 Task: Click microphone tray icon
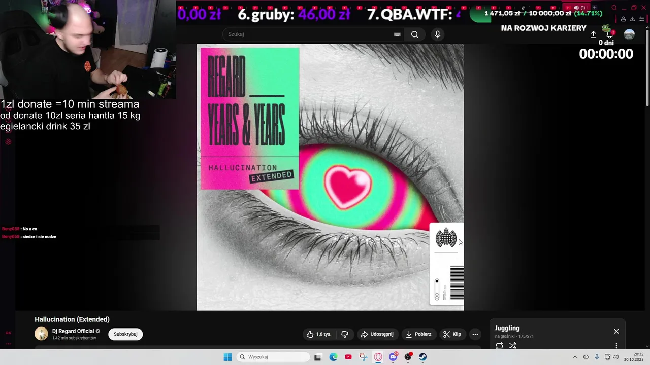(597, 357)
